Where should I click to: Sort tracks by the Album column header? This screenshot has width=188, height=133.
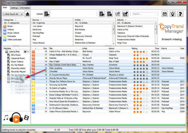point(111,48)
